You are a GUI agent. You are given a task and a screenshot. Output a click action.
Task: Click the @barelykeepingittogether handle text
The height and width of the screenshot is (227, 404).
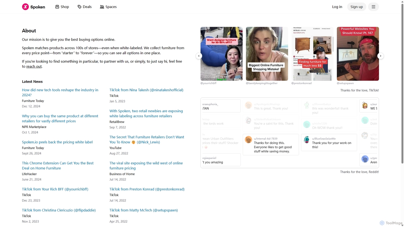point(262,83)
